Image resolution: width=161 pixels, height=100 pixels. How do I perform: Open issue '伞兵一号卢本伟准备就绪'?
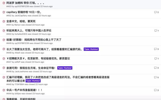24,90
